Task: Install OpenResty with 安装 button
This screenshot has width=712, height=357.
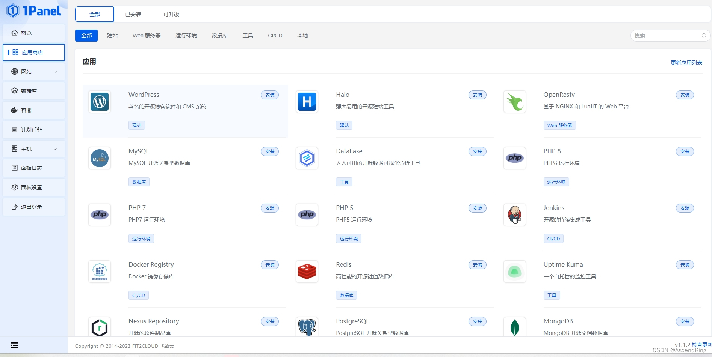Action: (685, 95)
